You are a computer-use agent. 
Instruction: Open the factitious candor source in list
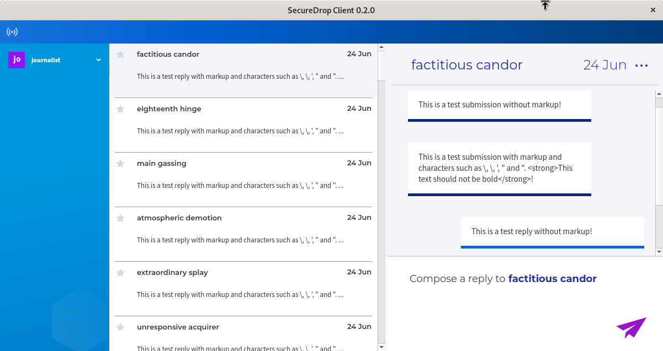point(243,71)
